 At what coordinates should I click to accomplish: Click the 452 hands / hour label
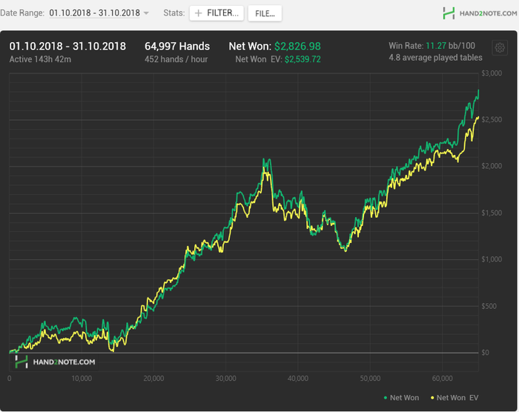pyautogui.click(x=176, y=59)
